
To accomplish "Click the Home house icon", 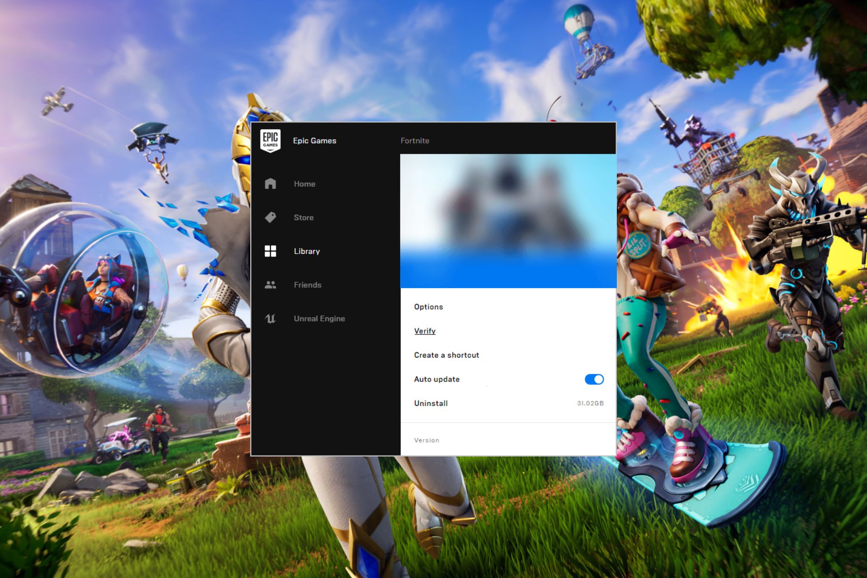I will 270,183.
